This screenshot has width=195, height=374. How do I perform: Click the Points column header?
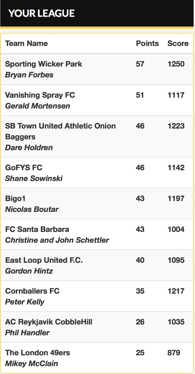tap(147, 43)
